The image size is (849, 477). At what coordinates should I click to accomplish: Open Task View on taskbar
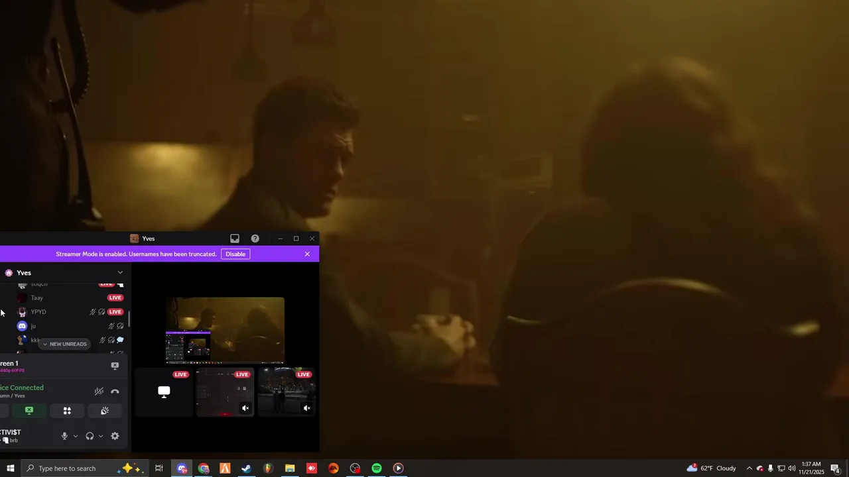pyautogui.click(x=159, y=468)
